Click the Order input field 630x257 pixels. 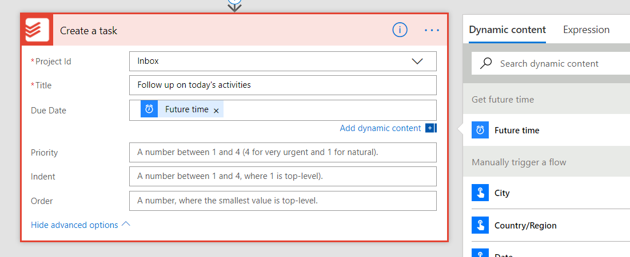[x=282, y=201]
